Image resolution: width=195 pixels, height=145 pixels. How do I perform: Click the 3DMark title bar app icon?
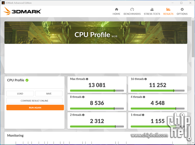pyautogui.click(x=3, y=3)
